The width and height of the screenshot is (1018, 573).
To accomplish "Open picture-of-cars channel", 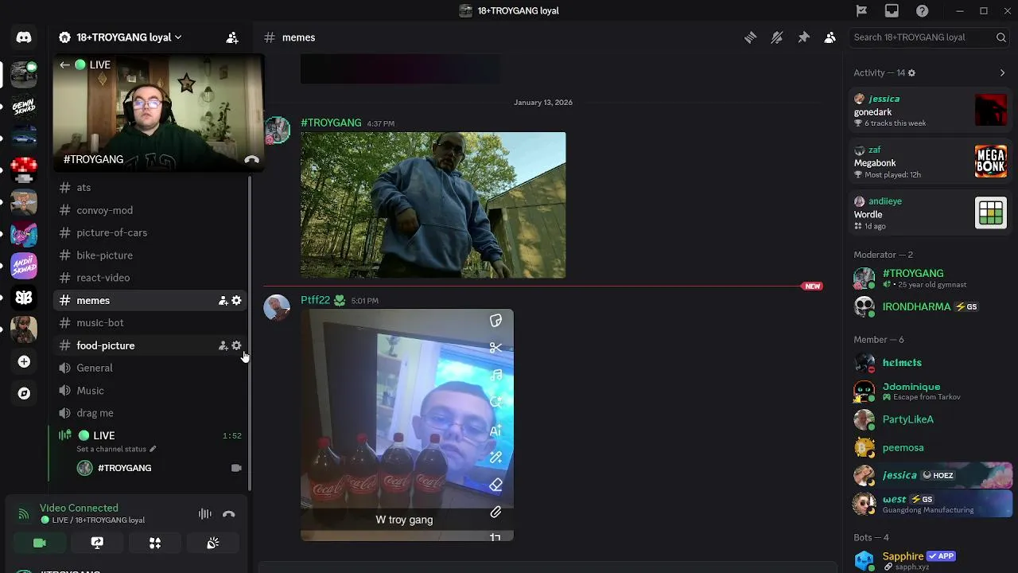I will coord(151,232).
